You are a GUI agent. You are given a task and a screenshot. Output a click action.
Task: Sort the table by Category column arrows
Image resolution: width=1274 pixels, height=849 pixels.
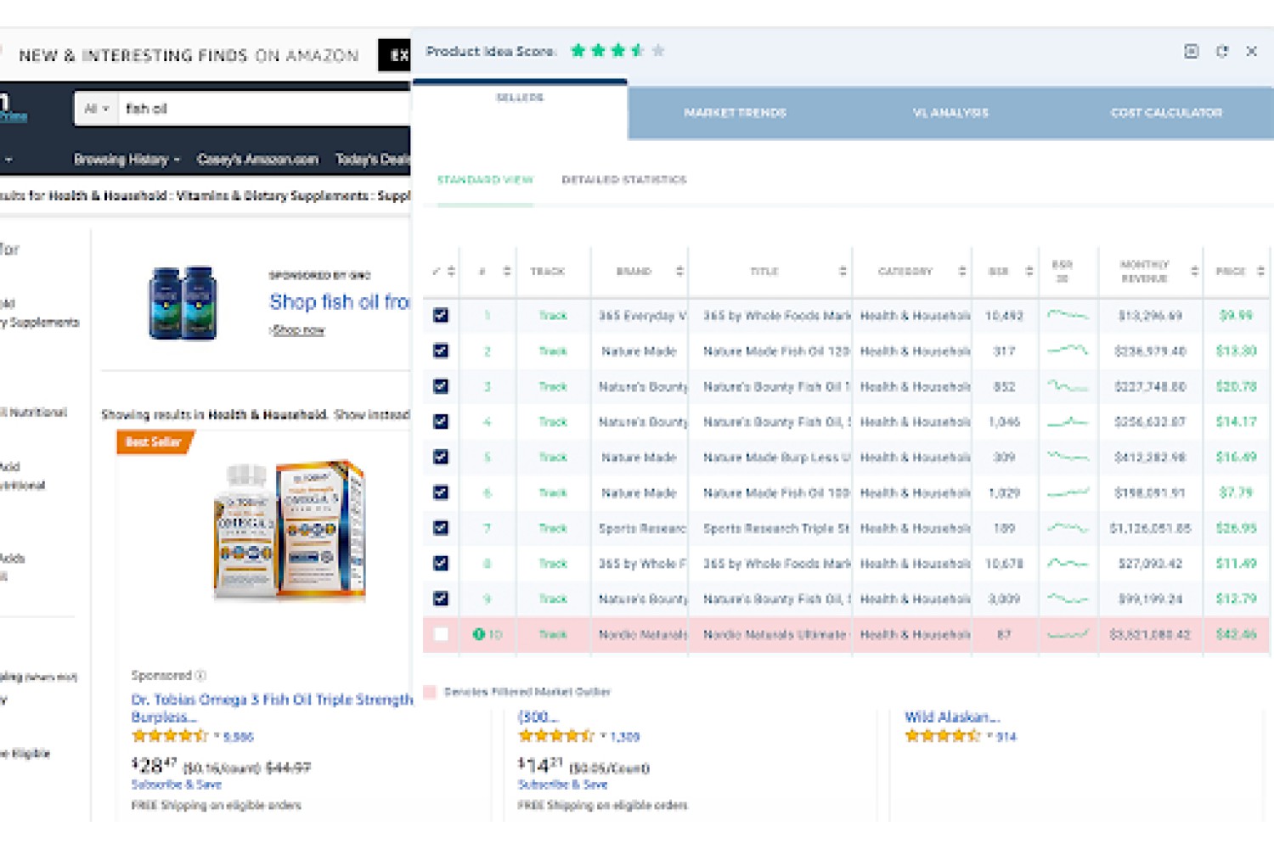(962, 272)
